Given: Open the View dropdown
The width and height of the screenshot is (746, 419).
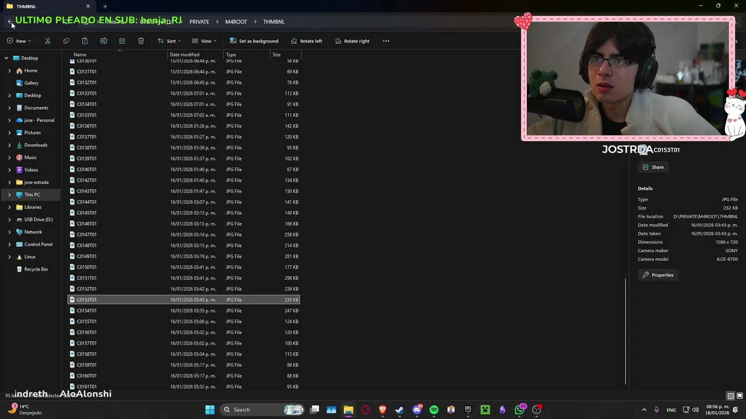Looking at the screenshot, I should (204, 41).
